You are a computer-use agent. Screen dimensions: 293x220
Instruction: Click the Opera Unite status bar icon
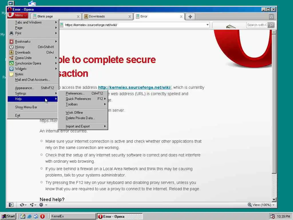(32, 205)
